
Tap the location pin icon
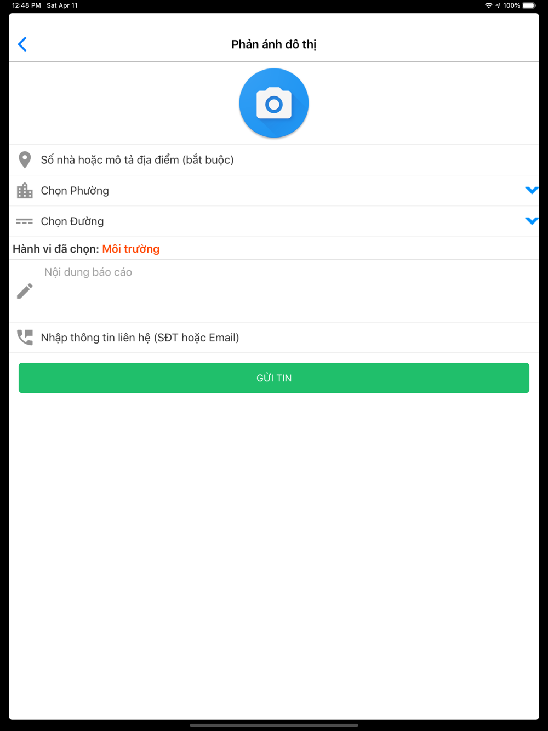point(25,160)
